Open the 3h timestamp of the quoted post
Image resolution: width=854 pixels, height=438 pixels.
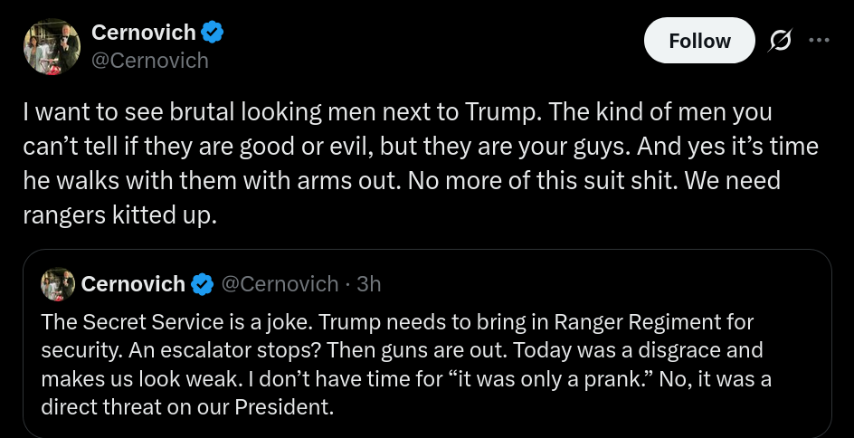(x=369, y=284)
